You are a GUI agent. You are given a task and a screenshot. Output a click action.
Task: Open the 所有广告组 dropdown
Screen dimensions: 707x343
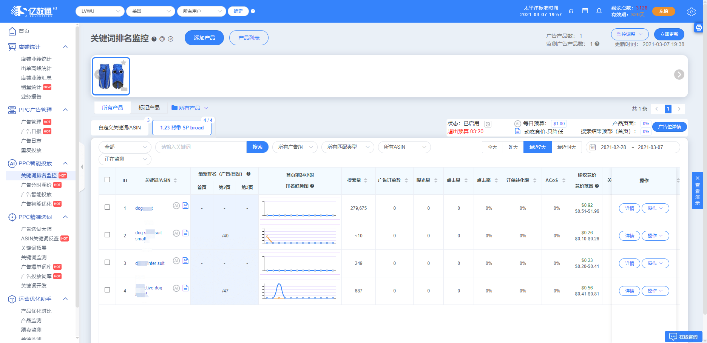(295, 147)
